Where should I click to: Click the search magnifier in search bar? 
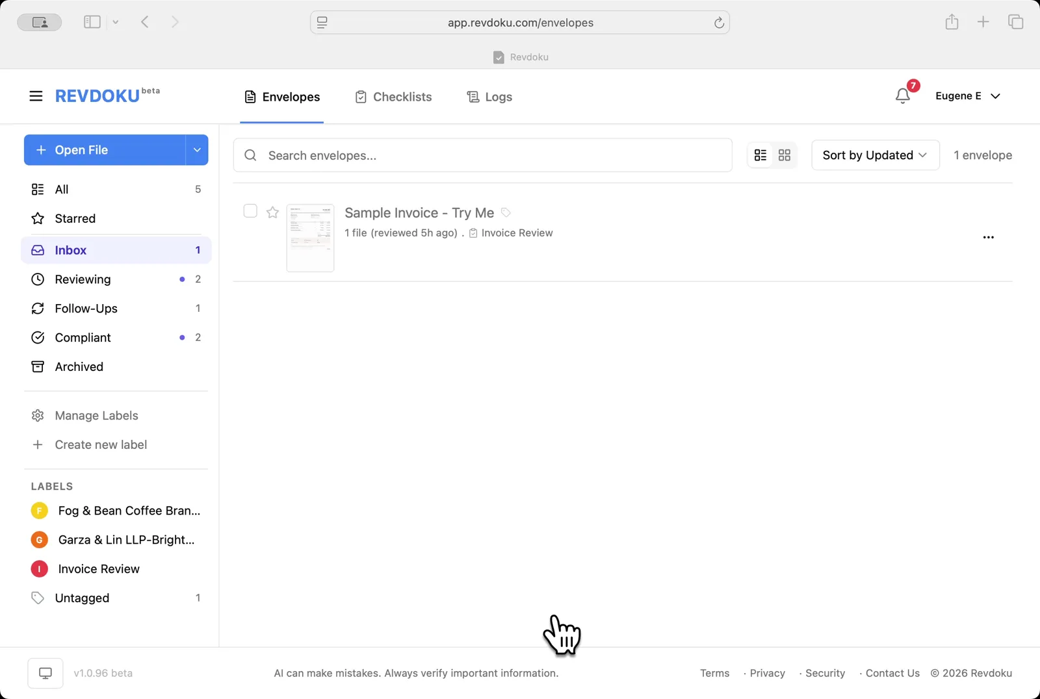point(250,155)
